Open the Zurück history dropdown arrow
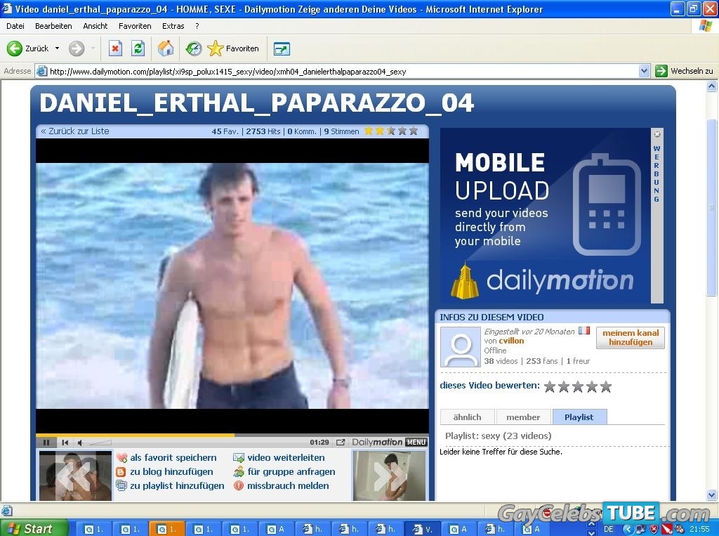This screenshot has height=536, width=719. (x=57, y=48)
